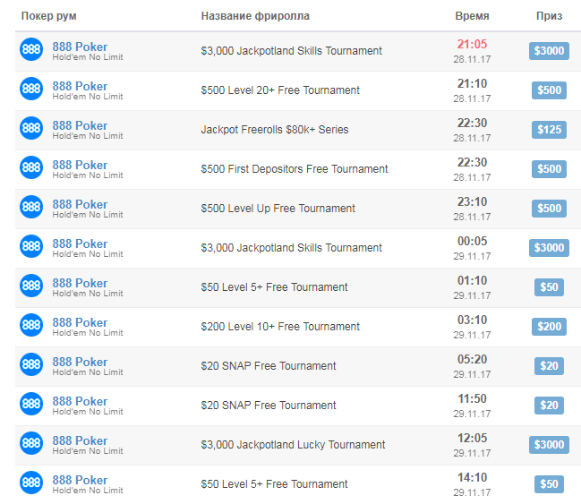Click the 888 icon in $500 Level Up row
The height and width of the screenshot is (504, 581).
tap(31, 209)
